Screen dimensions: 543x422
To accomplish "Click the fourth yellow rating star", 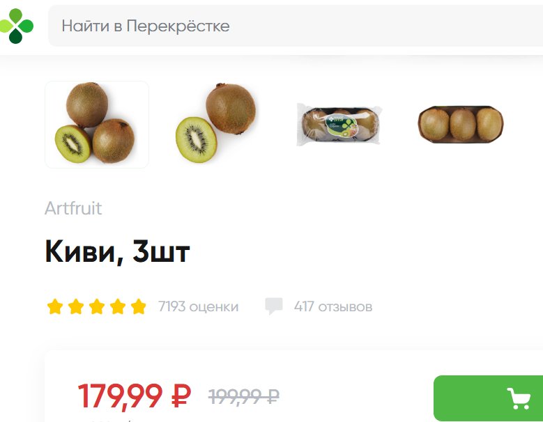I will pos(118,307).
